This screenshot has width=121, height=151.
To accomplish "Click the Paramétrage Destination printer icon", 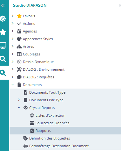I will [25, 146].
